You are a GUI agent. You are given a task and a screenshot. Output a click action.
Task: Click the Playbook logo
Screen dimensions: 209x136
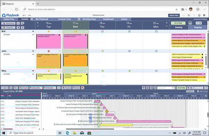pyautogui.click(x=10, y=15)
